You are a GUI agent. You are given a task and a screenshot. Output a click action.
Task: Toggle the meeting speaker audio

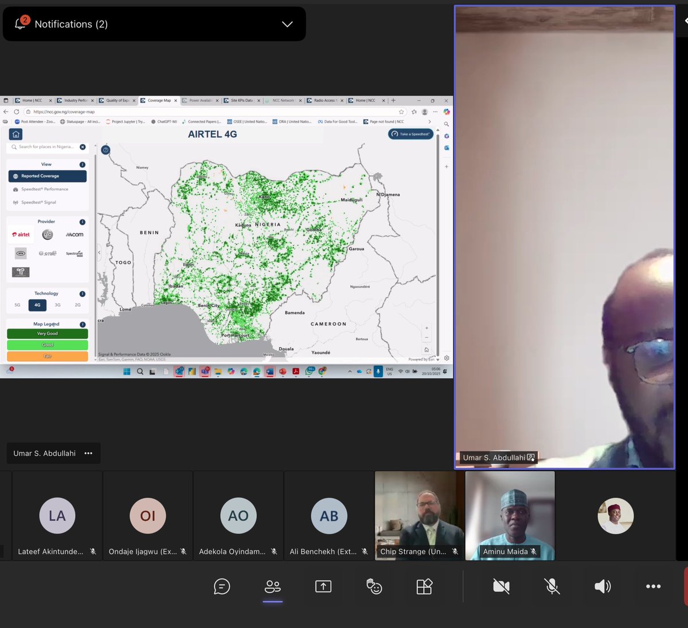[603, 586]
